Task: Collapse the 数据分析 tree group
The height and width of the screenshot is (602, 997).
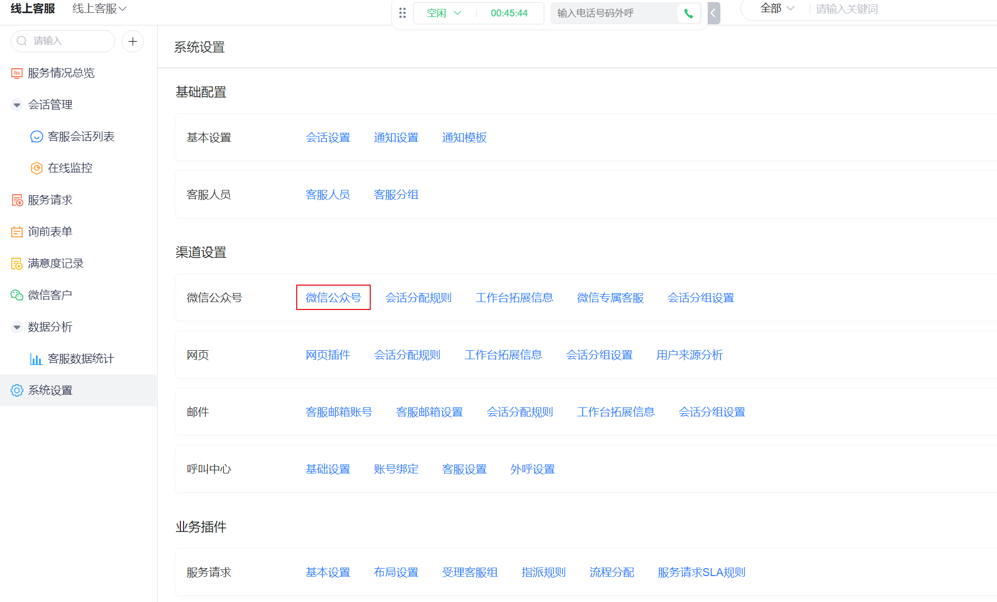Action: point(17,327)
